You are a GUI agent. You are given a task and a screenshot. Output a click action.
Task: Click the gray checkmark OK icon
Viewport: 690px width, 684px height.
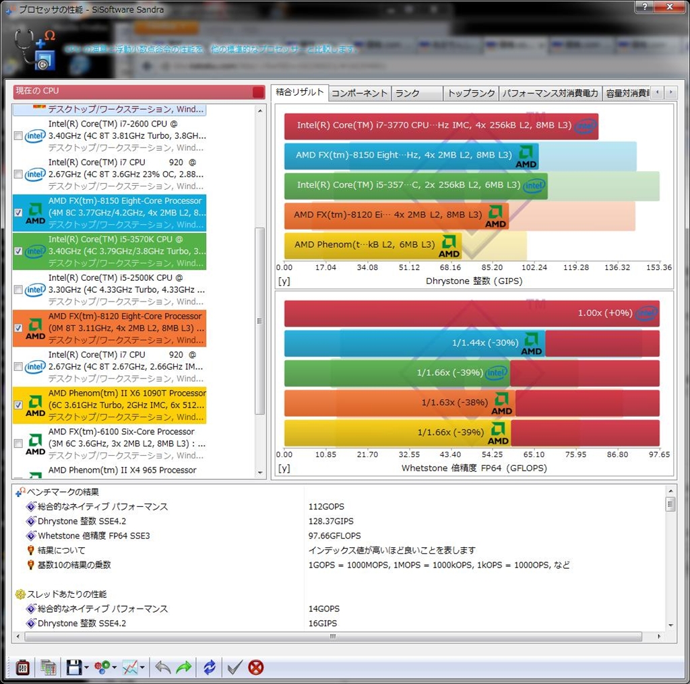tap(234, 668)
